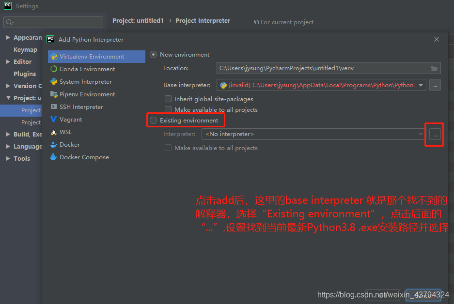
Task: Click browse button next to Base interpreter
Action: pyautogui.click(x=435, y=85)
